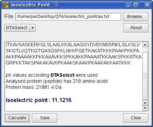Click sequence line starting with SKGTLVQTKGTGAS
This screenshot has height=127, width=153.
72,51
